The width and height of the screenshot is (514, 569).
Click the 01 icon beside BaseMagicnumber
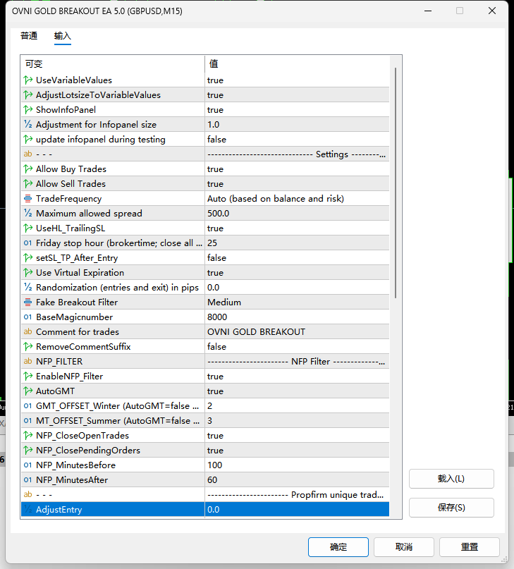tap(28, 317)
